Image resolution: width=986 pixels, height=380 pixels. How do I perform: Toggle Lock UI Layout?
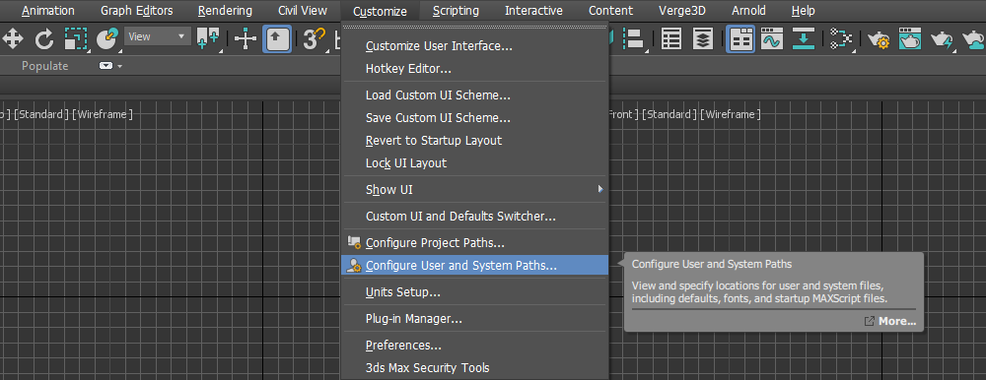tap(475, 162)
